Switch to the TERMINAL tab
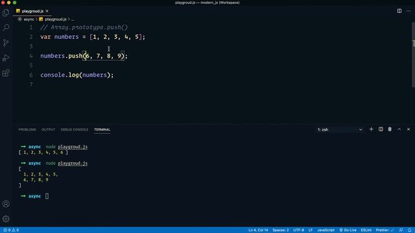Viewport: 415px width, 233px height. tap(102, 129)
